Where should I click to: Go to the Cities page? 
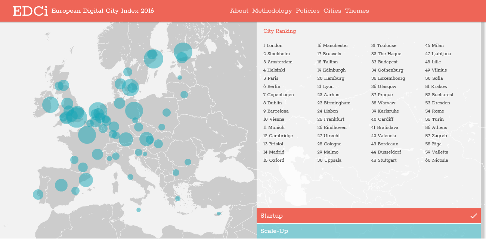tap(332, 11)
